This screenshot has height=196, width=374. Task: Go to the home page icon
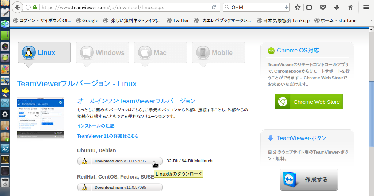(x=350, y=7)
